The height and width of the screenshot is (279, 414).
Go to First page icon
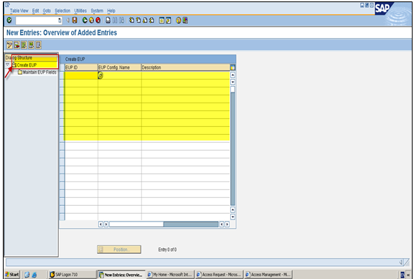[131, 20]
